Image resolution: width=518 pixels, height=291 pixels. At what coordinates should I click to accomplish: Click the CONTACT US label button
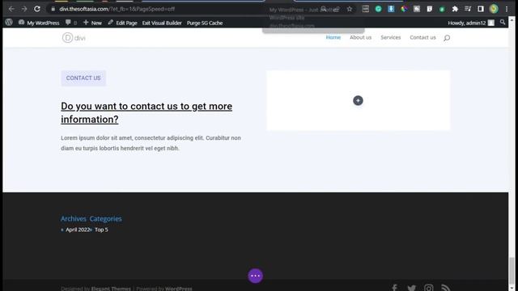(x=83, y=78)
